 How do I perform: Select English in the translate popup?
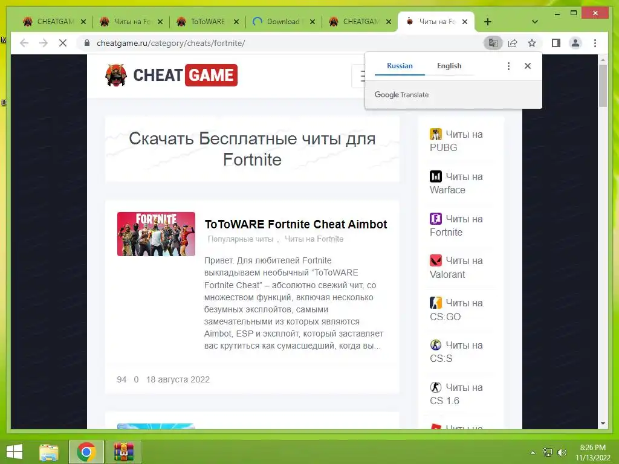click(x=449, y=66)
